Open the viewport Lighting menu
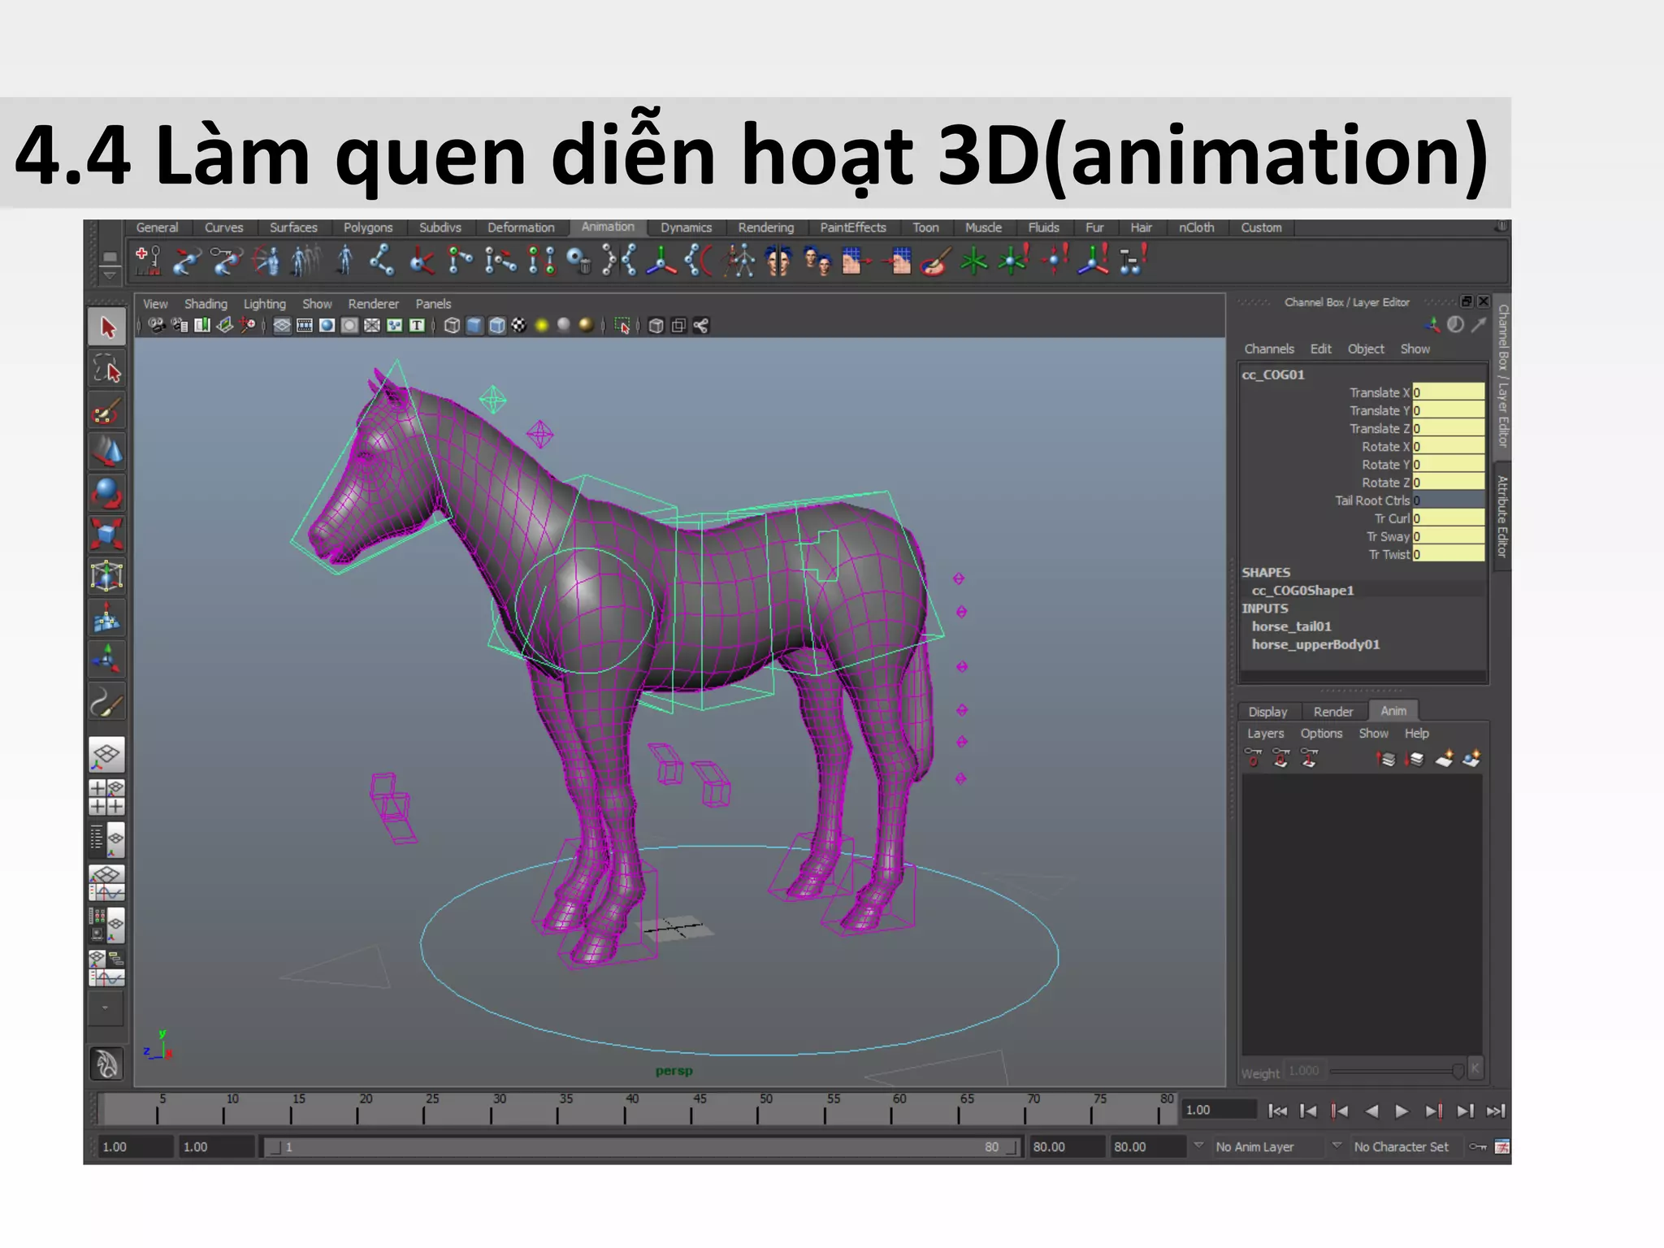This screenshot has width=1664, height=1248. click(x=265, y=304)
